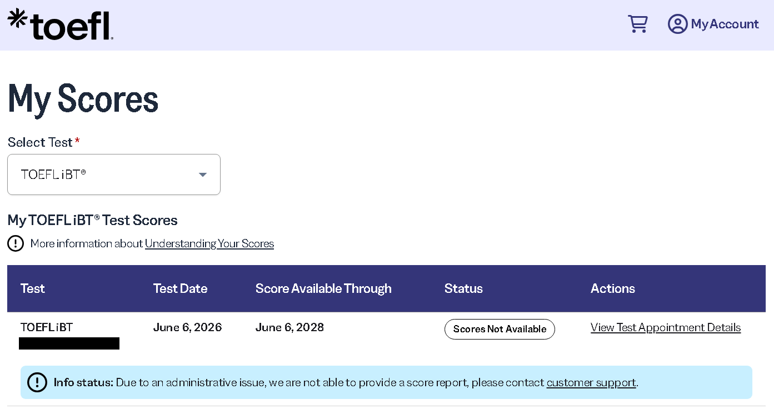Click the June 6, 2026 test date cell
This screenshot has height=414, width=774.
coord(188,327)
